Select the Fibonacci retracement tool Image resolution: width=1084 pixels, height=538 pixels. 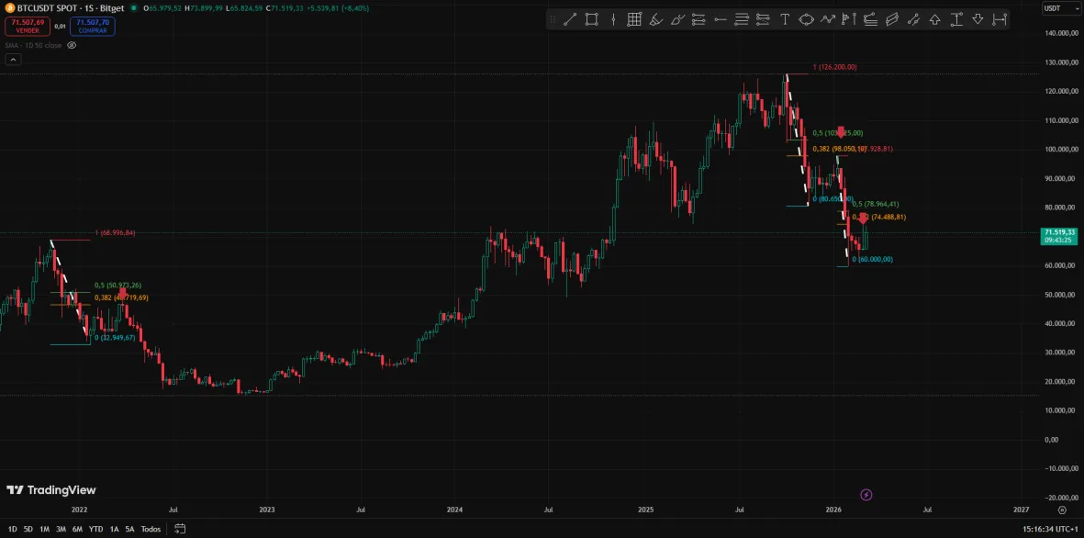(698, 19)
